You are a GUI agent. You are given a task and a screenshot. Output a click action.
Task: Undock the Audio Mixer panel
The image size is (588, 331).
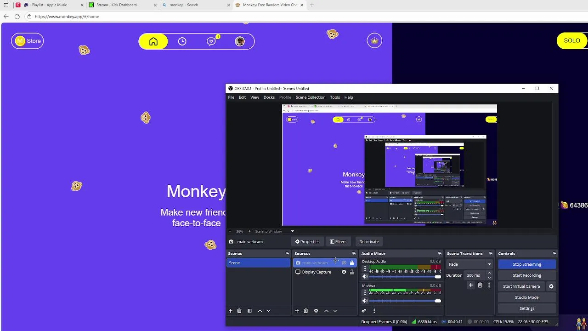pyautogui.click(x=440, y=254)
